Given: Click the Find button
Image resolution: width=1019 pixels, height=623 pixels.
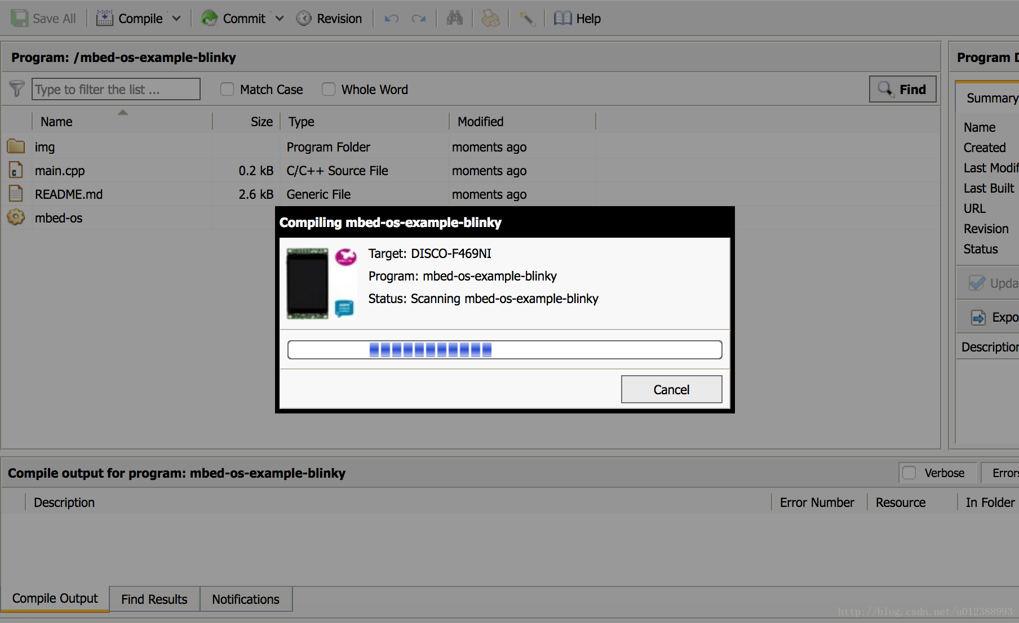Looking at the screenshot, I should 902,89.
